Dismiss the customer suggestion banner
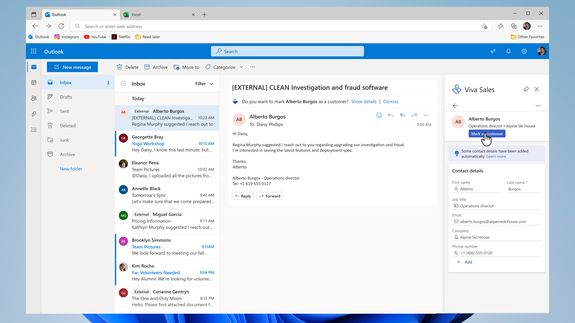 click(x=391, y=102)
